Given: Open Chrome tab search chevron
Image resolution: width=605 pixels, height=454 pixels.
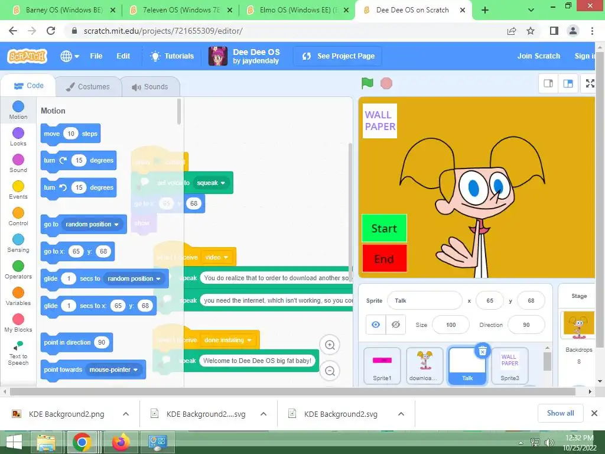Looking at the screenshot, I should [x=531, y=10].
